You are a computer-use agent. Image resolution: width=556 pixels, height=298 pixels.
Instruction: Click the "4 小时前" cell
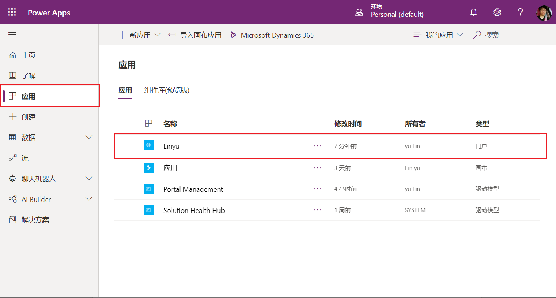[346, 189]
